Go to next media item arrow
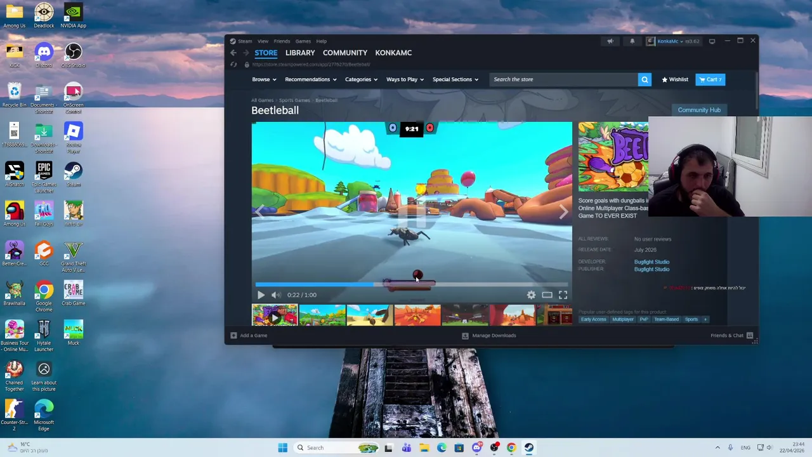812x457 pixels. (563, 212)
